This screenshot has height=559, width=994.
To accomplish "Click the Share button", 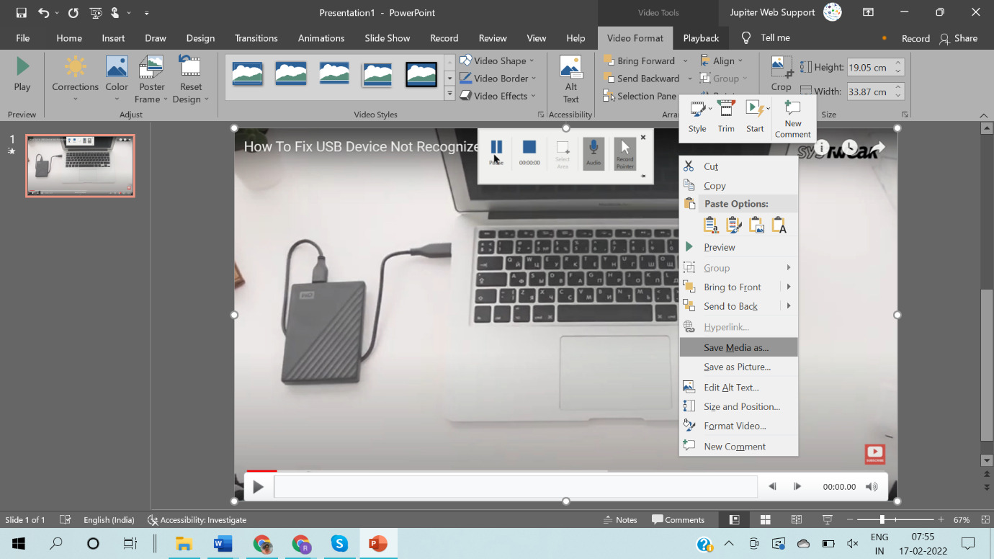I will [x=959, y=38].
